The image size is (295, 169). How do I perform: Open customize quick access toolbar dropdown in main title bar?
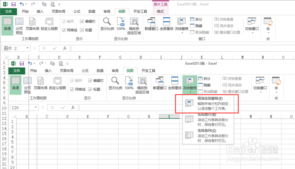pyautogui.click(x=59, y=4)
